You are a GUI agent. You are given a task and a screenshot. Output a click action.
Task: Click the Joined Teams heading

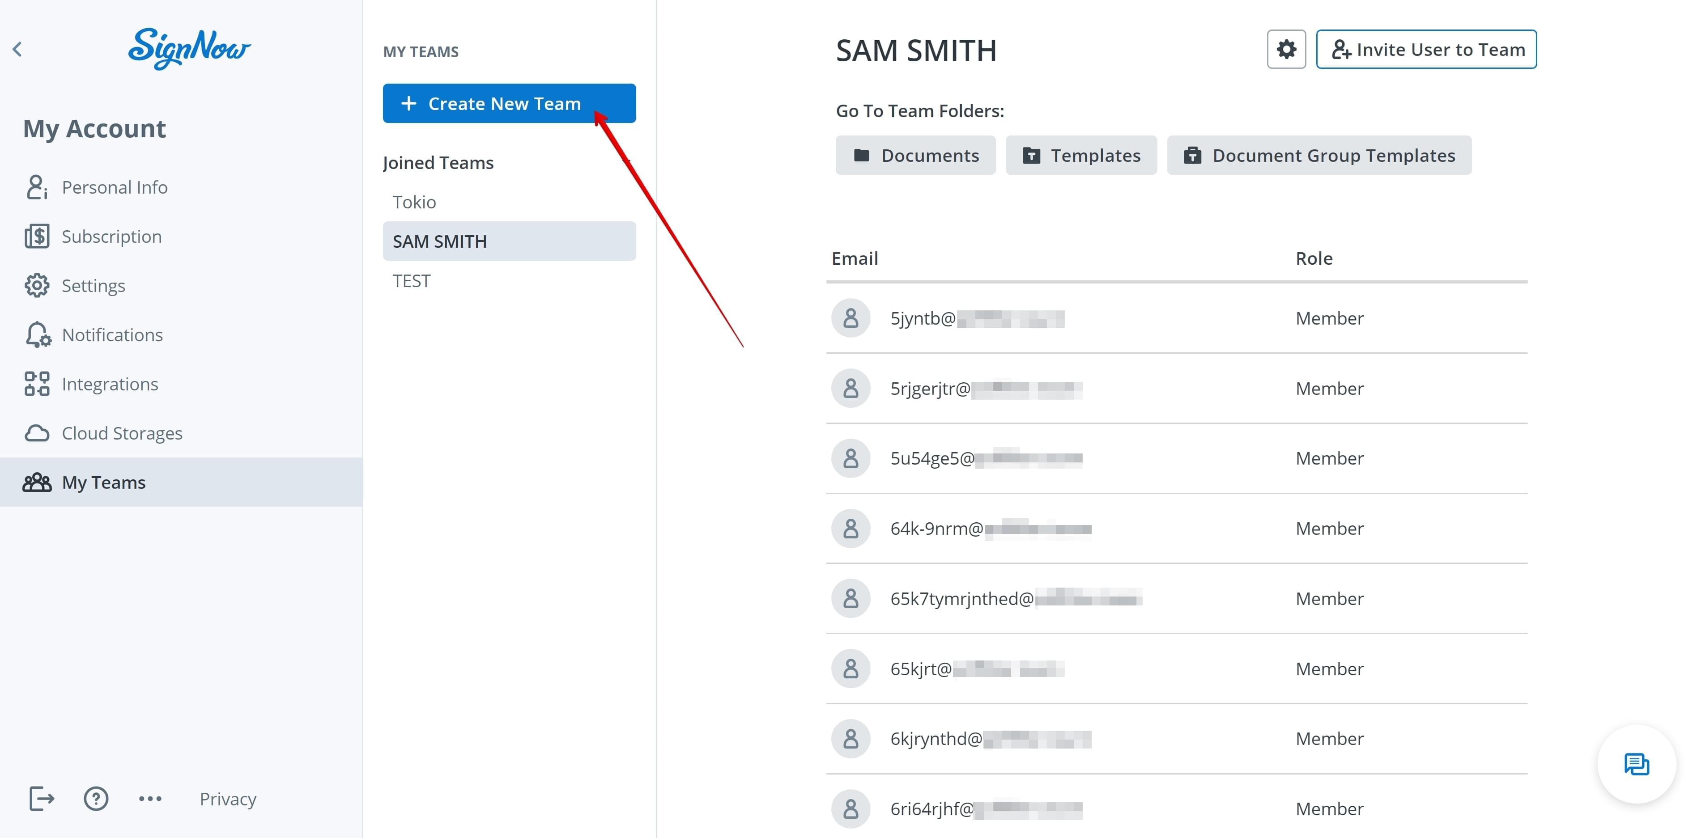438,163
